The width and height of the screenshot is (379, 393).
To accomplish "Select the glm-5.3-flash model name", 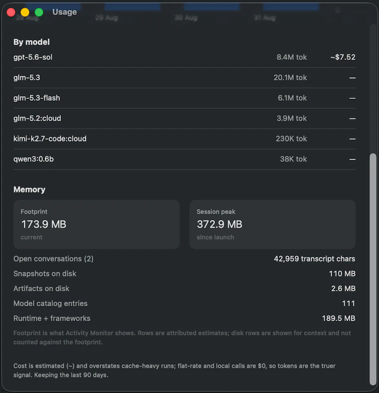I will (x=36, y=98).
